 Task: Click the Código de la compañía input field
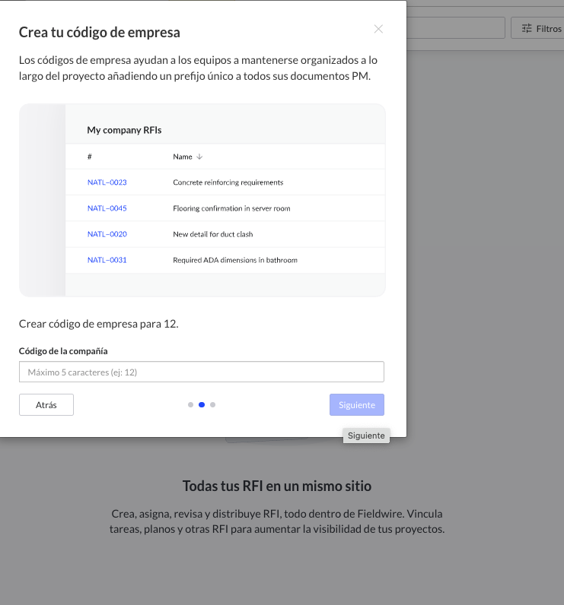point(201,372)
